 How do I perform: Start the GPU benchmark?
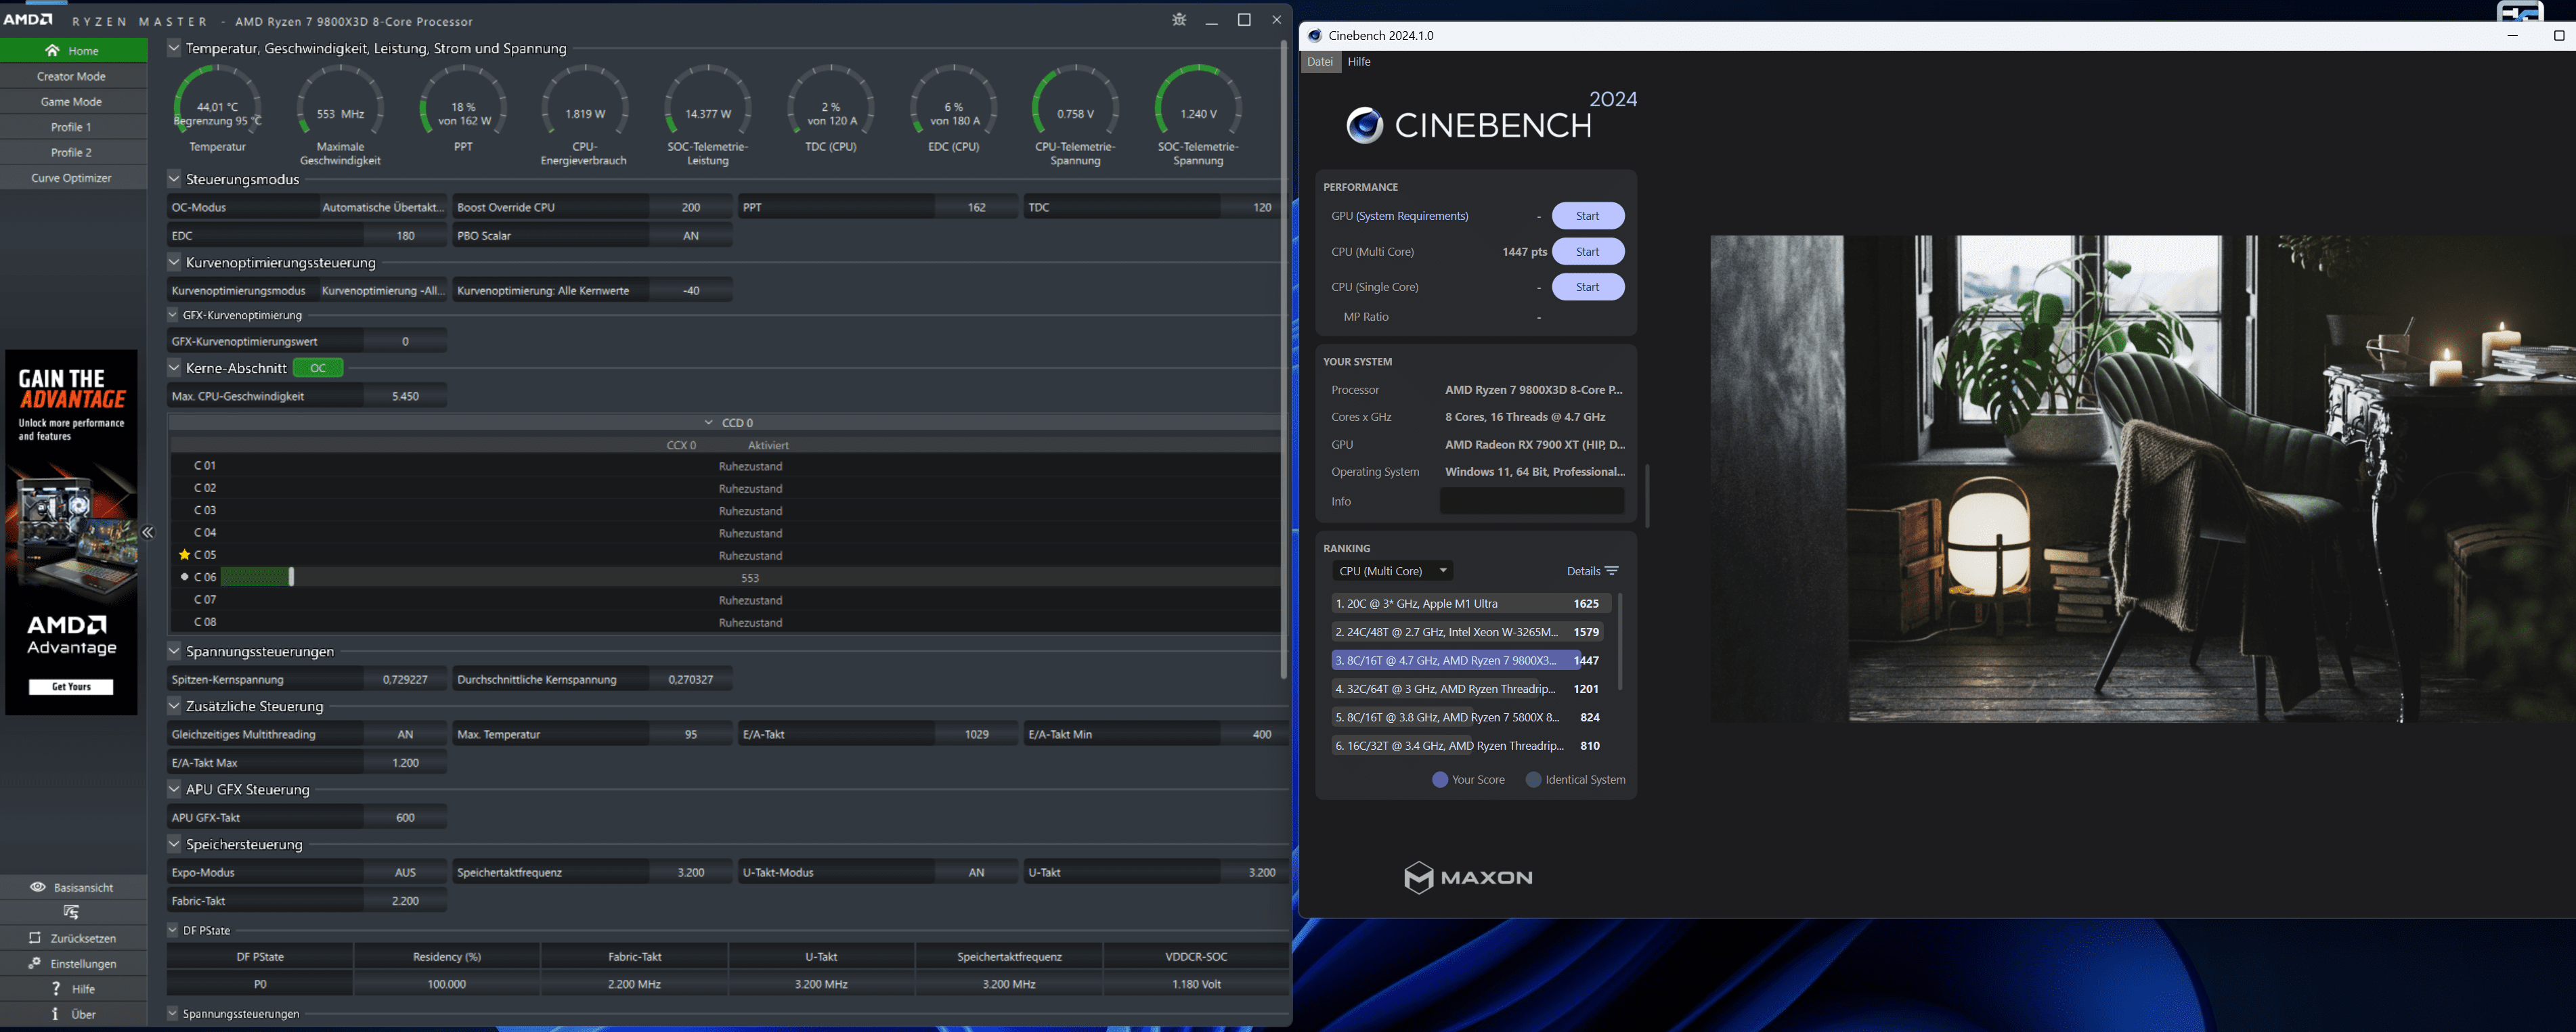point(1588,216)
